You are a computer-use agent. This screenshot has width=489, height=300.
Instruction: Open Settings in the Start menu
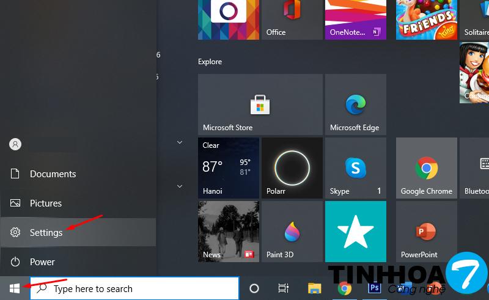[x=46, y=232]
